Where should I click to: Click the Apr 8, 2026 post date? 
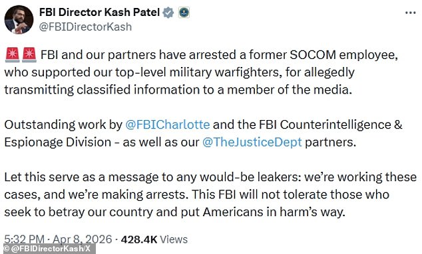click(83, 239)
